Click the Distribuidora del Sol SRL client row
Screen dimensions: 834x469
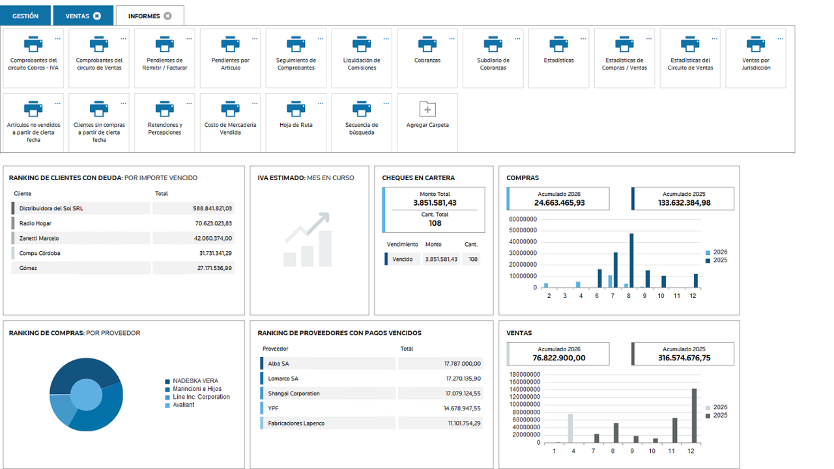(x=122, y=208)
